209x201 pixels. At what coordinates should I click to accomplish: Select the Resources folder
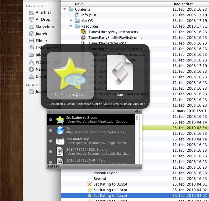click(90, 26)
